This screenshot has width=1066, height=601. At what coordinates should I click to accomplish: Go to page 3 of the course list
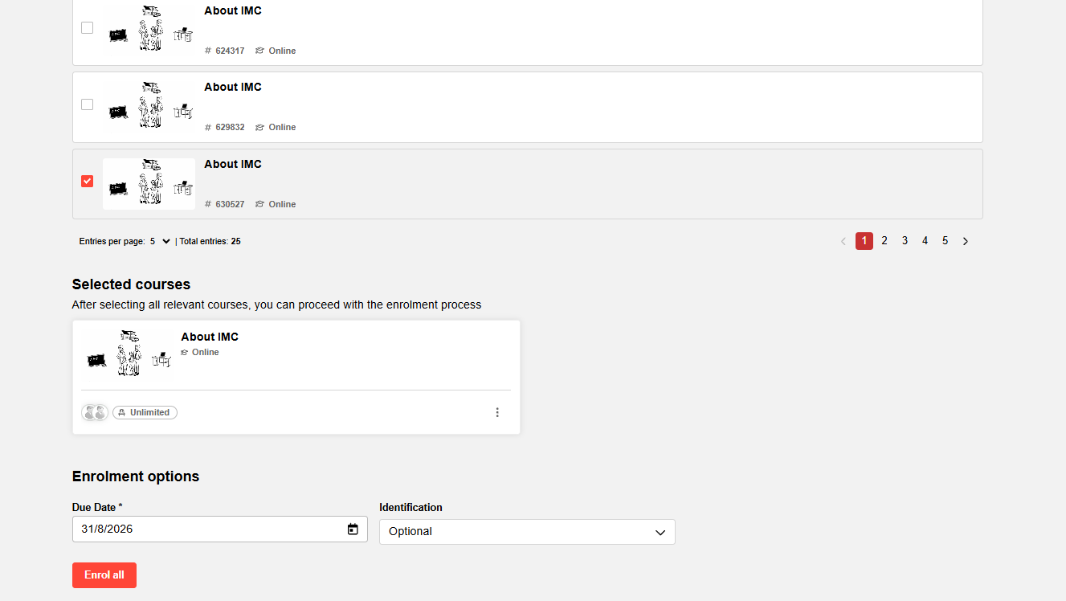pos(905,241)
